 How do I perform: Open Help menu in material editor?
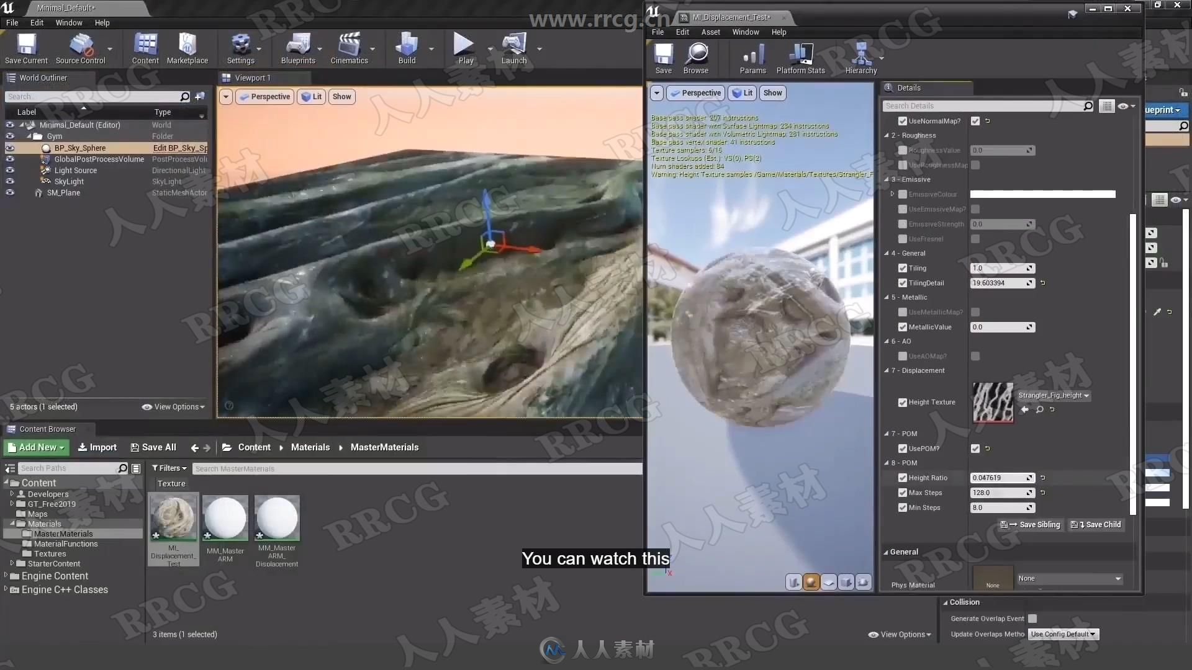[x=779, y=32]
